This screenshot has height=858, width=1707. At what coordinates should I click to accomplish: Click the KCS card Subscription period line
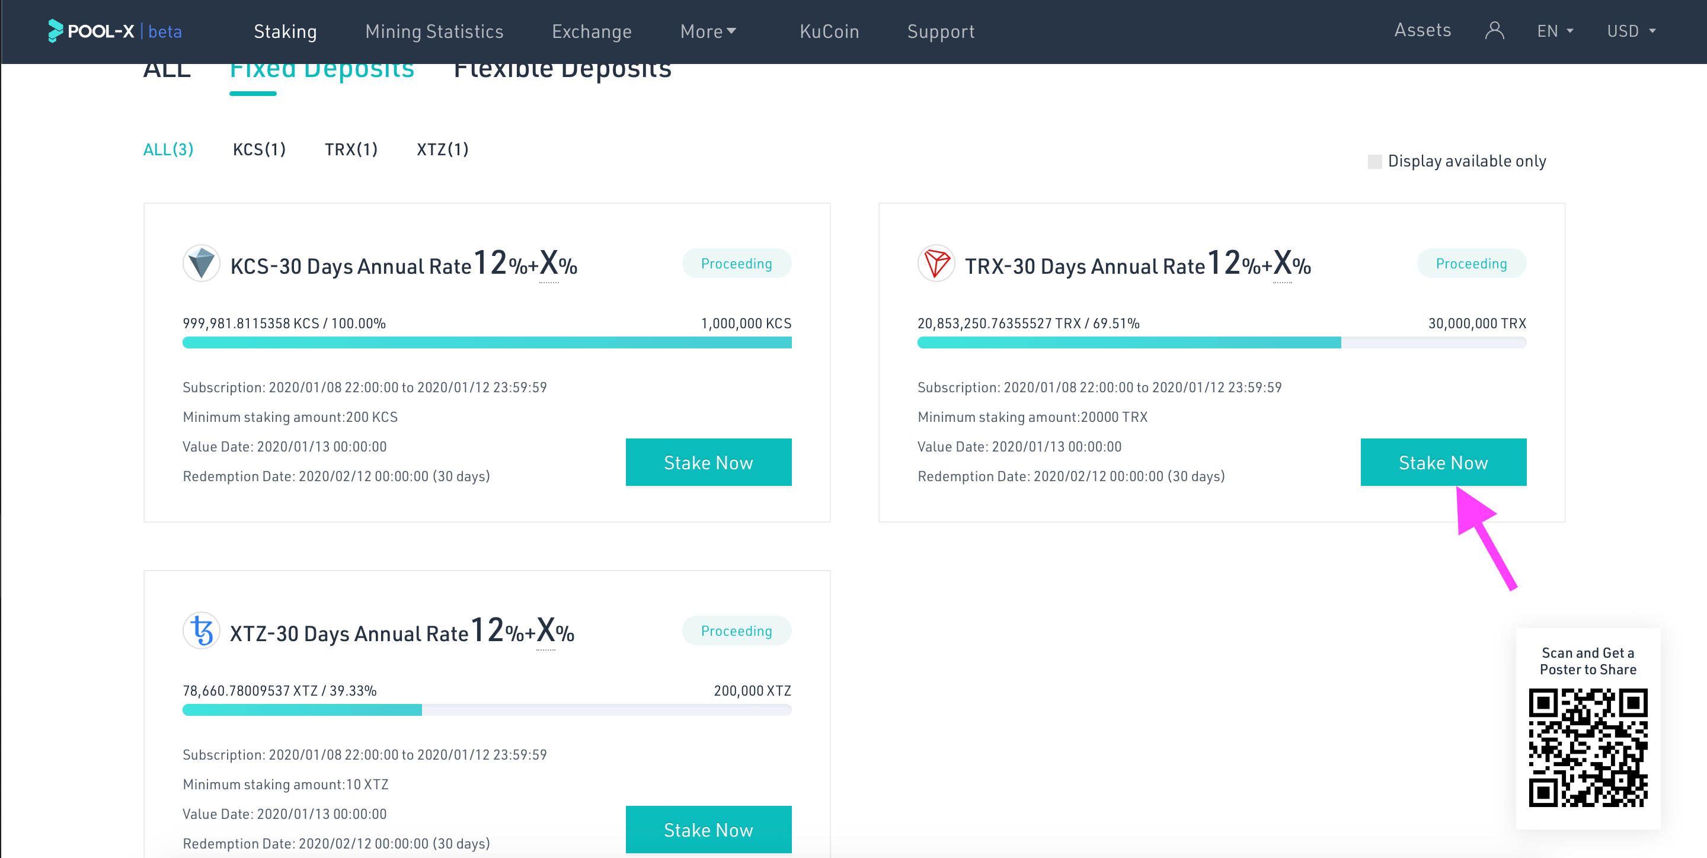(365, 387)
